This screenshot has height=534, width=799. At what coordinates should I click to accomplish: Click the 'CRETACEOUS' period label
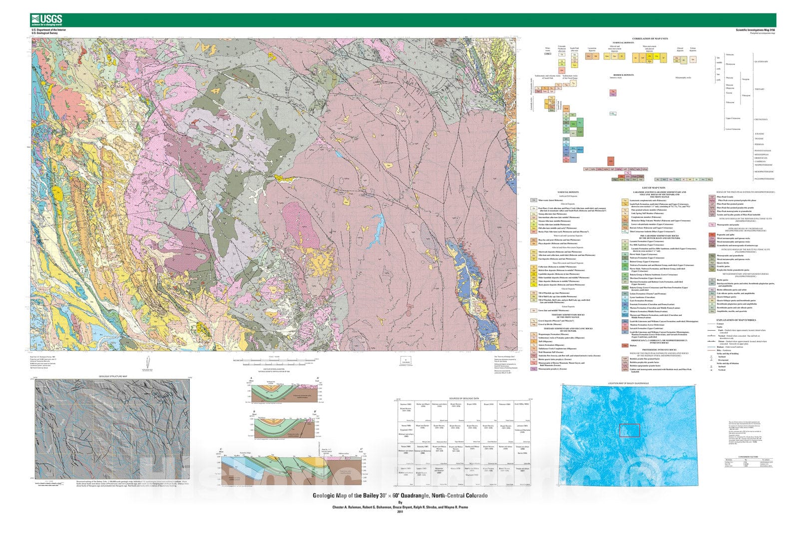(761, 119)
